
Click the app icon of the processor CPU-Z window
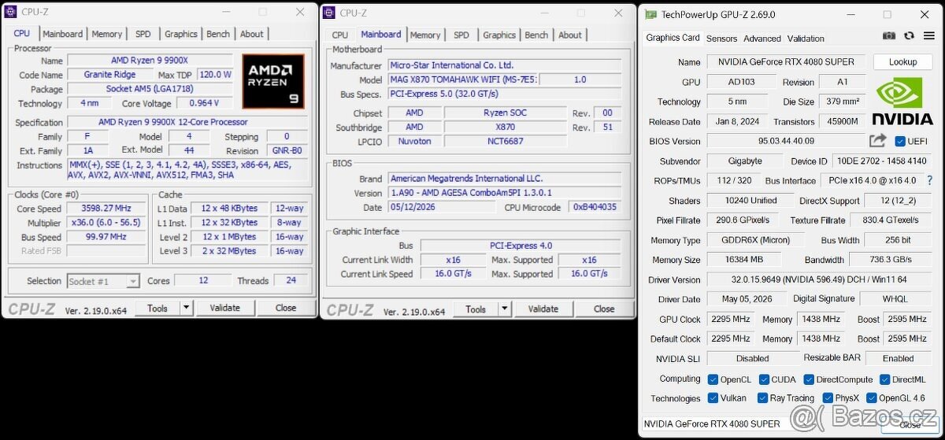(11, 12)
